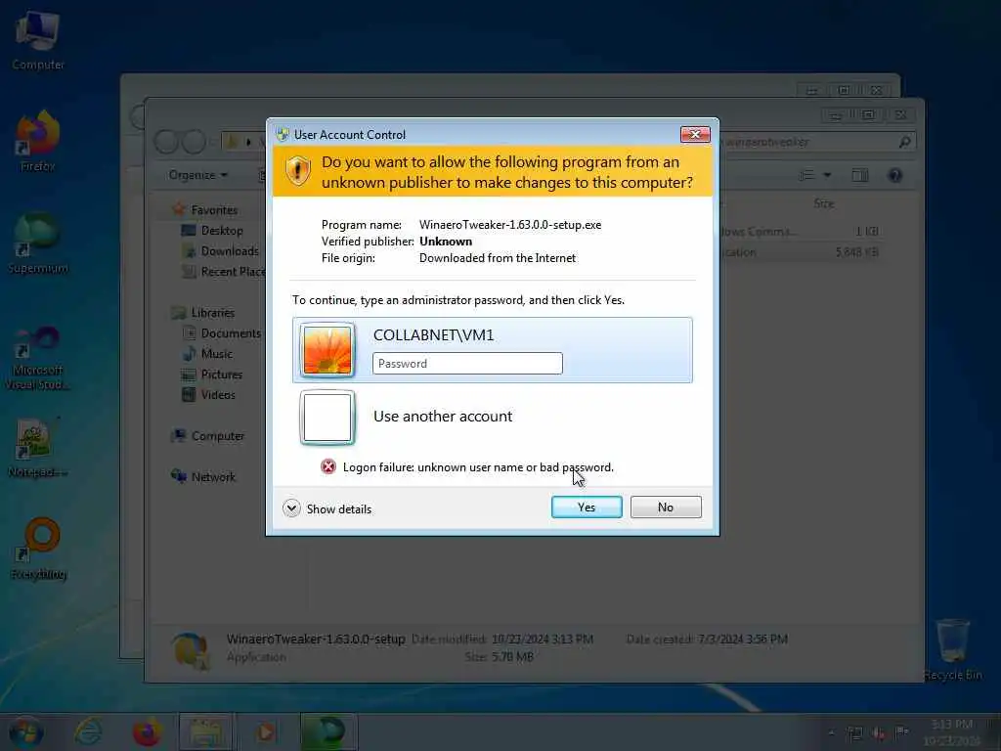This screenshot has height=751, width=1001.
Task: Select the COLLABNET\VM1 account picture
Action: pyautogui.click(x=326, y=350)
